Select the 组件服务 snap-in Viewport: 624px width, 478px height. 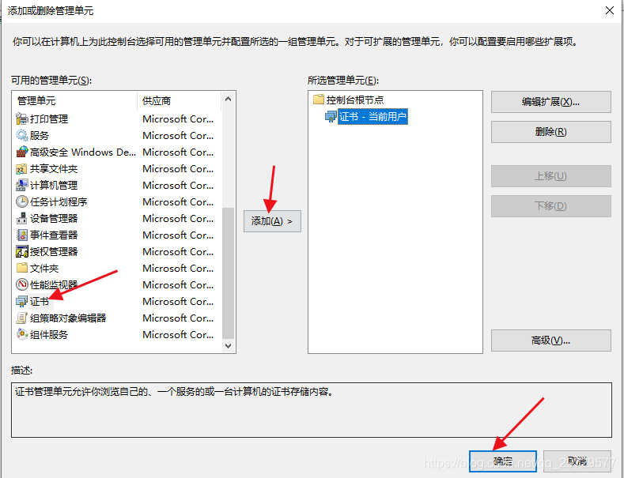(x=116, y=334)
